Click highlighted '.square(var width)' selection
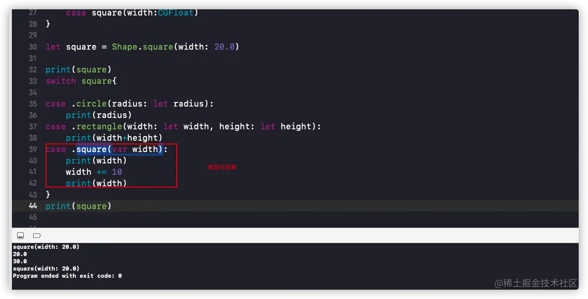The height and width of the screenshot is (299, 588). (119, 149)
